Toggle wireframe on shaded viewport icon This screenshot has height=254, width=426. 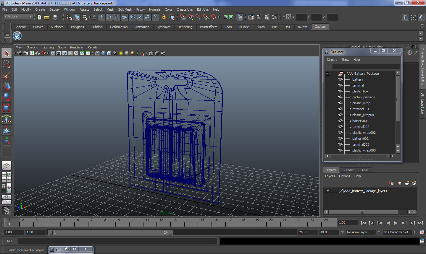[x=109, y=53]
